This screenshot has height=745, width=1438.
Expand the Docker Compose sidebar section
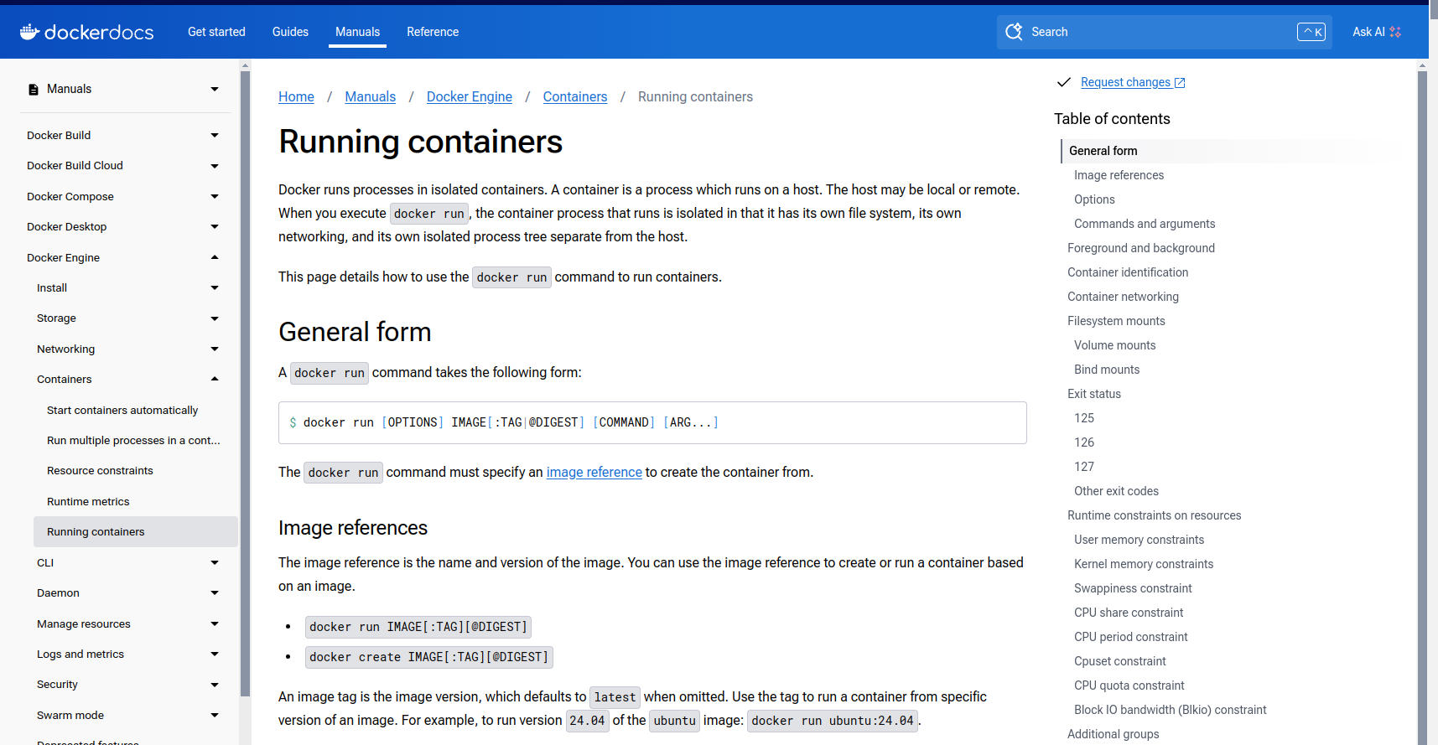[215, 197]
